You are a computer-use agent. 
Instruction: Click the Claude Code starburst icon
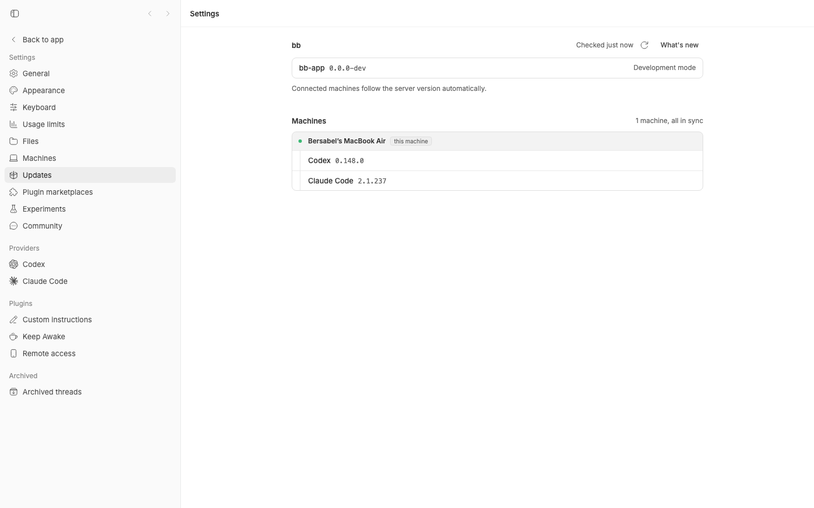(x=14, y=281)
